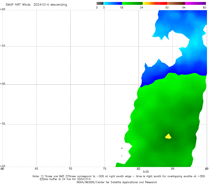Click the latitude axis label '-20'
Viewport: 209px width, 184px height.
(x=3, y=9)
